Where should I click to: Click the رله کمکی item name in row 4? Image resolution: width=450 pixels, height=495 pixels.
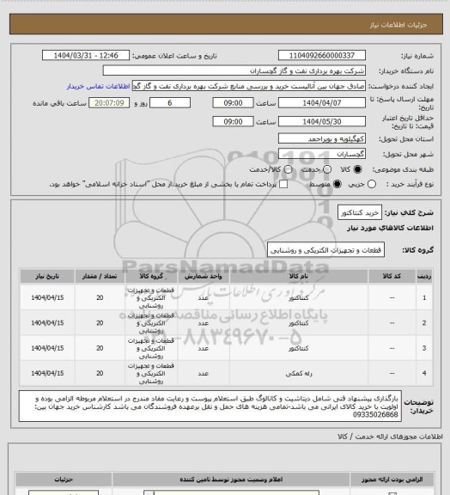tap(299, 374)
